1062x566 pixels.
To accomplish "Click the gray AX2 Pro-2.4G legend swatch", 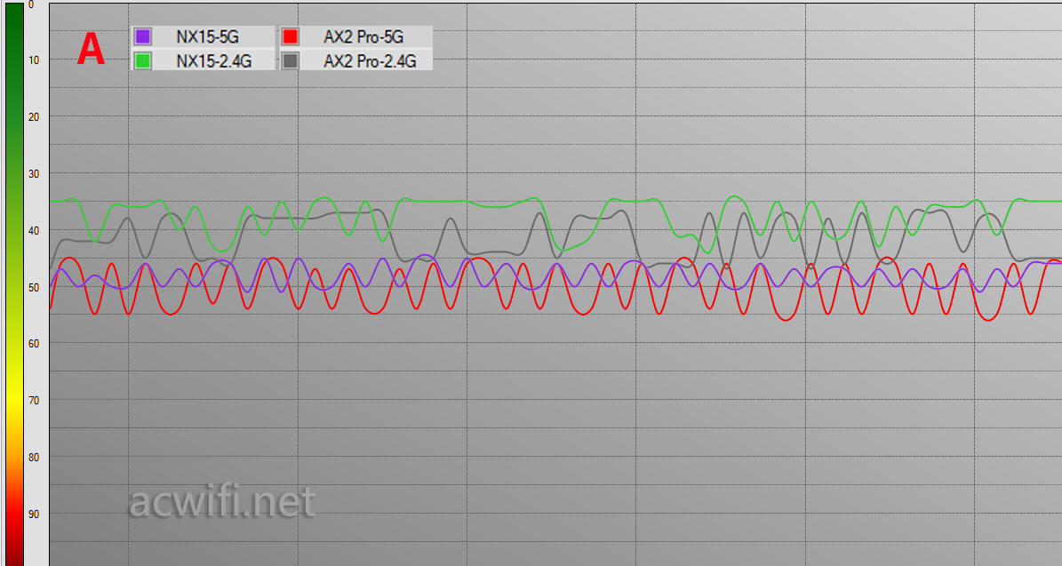I will (x=290, y=61).
